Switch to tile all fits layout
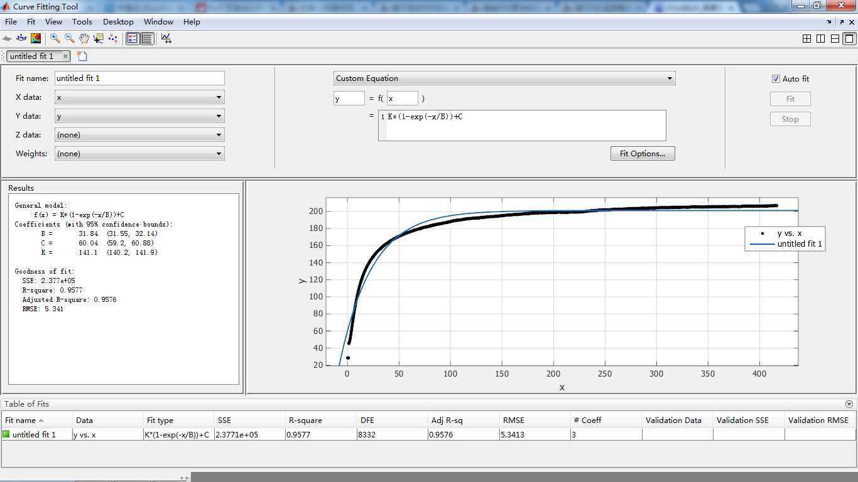 806,38
